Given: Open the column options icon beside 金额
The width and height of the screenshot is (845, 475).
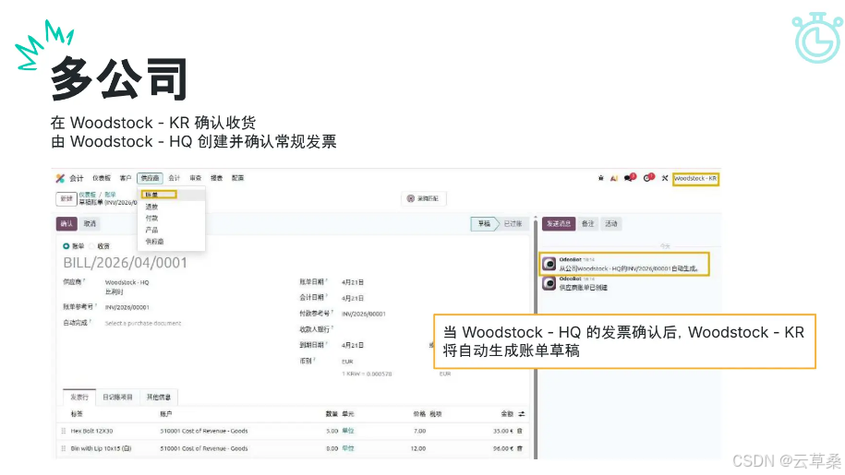Looking at the screenshot, I should 521,414.
